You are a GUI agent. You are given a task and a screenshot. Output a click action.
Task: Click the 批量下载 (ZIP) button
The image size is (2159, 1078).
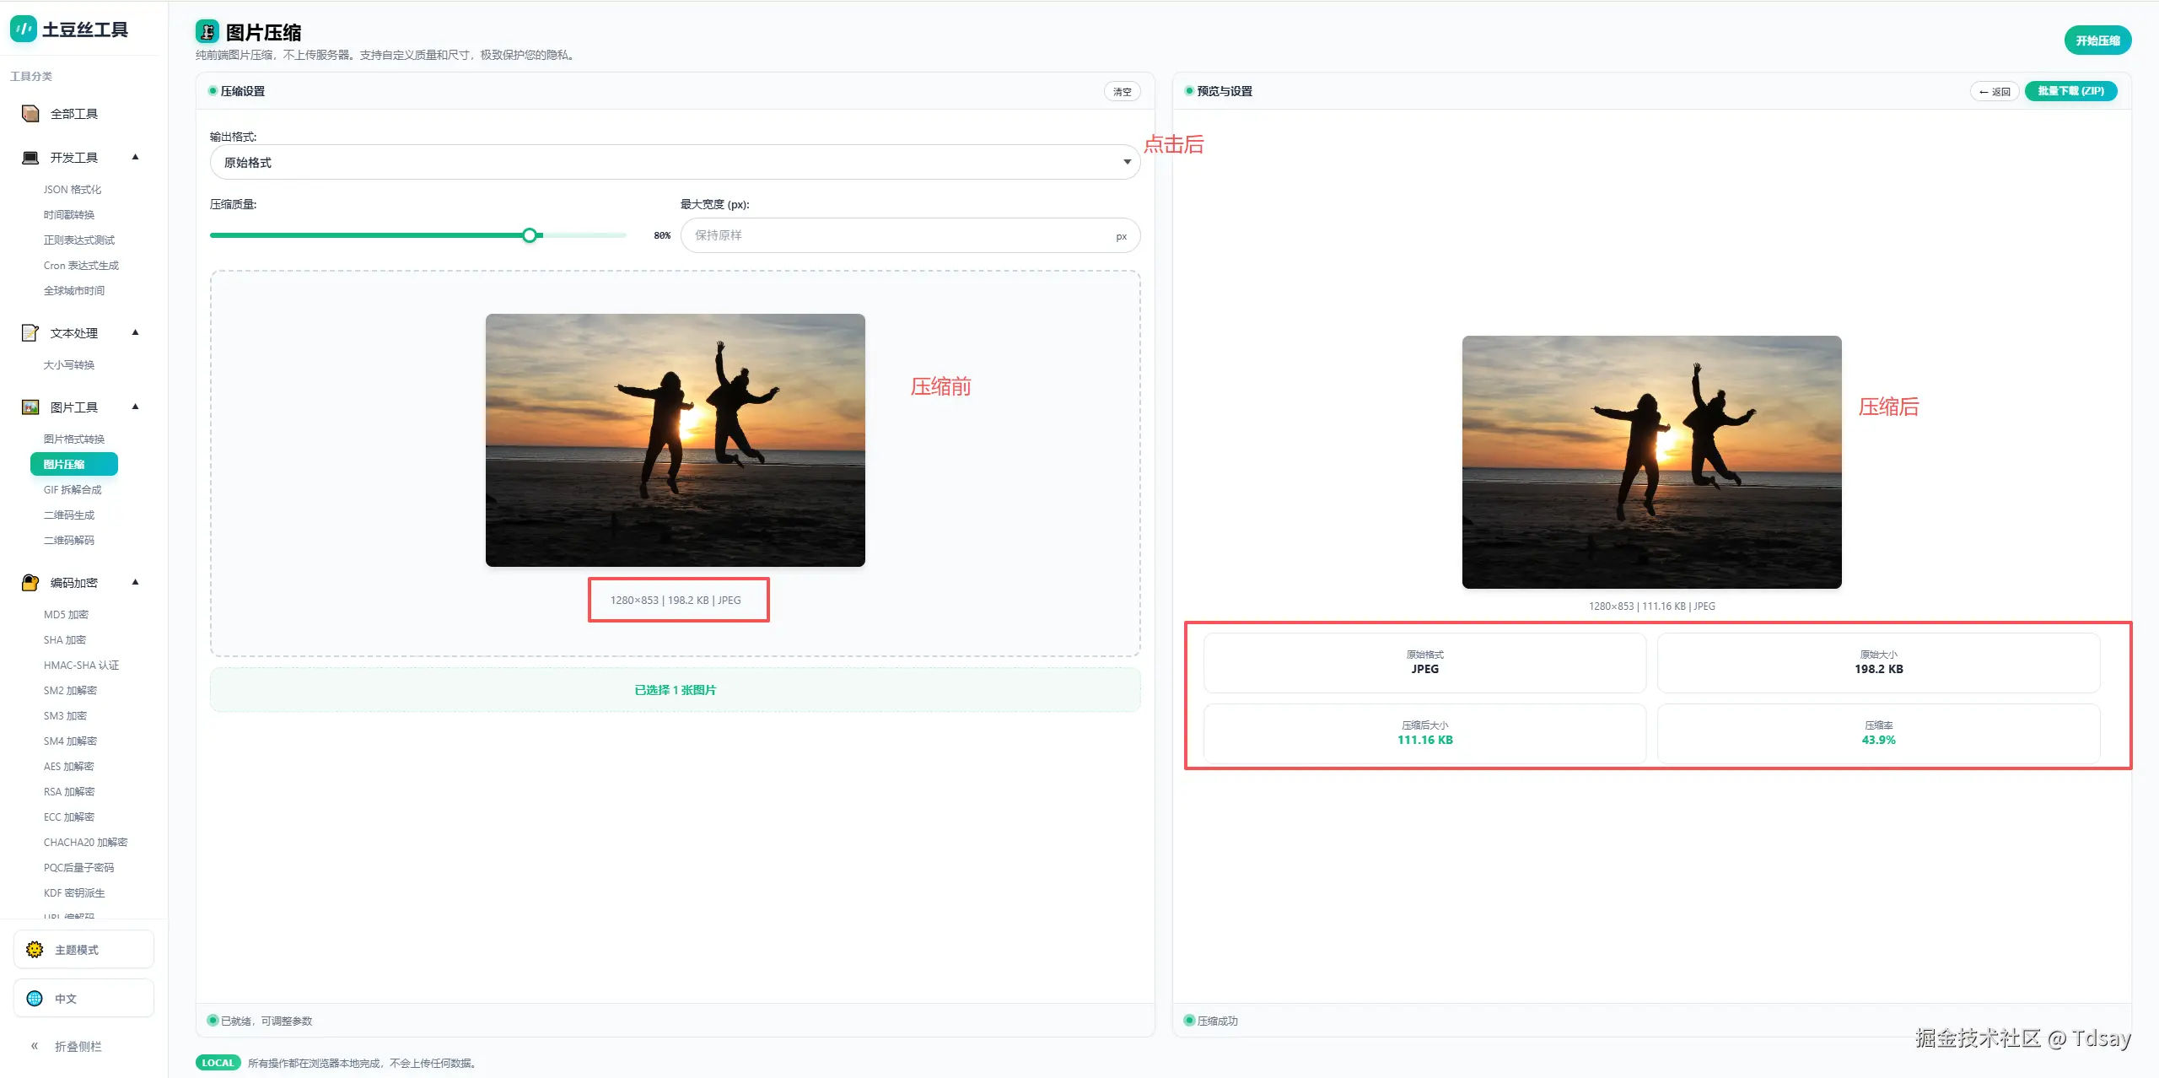coord(2070,91)
